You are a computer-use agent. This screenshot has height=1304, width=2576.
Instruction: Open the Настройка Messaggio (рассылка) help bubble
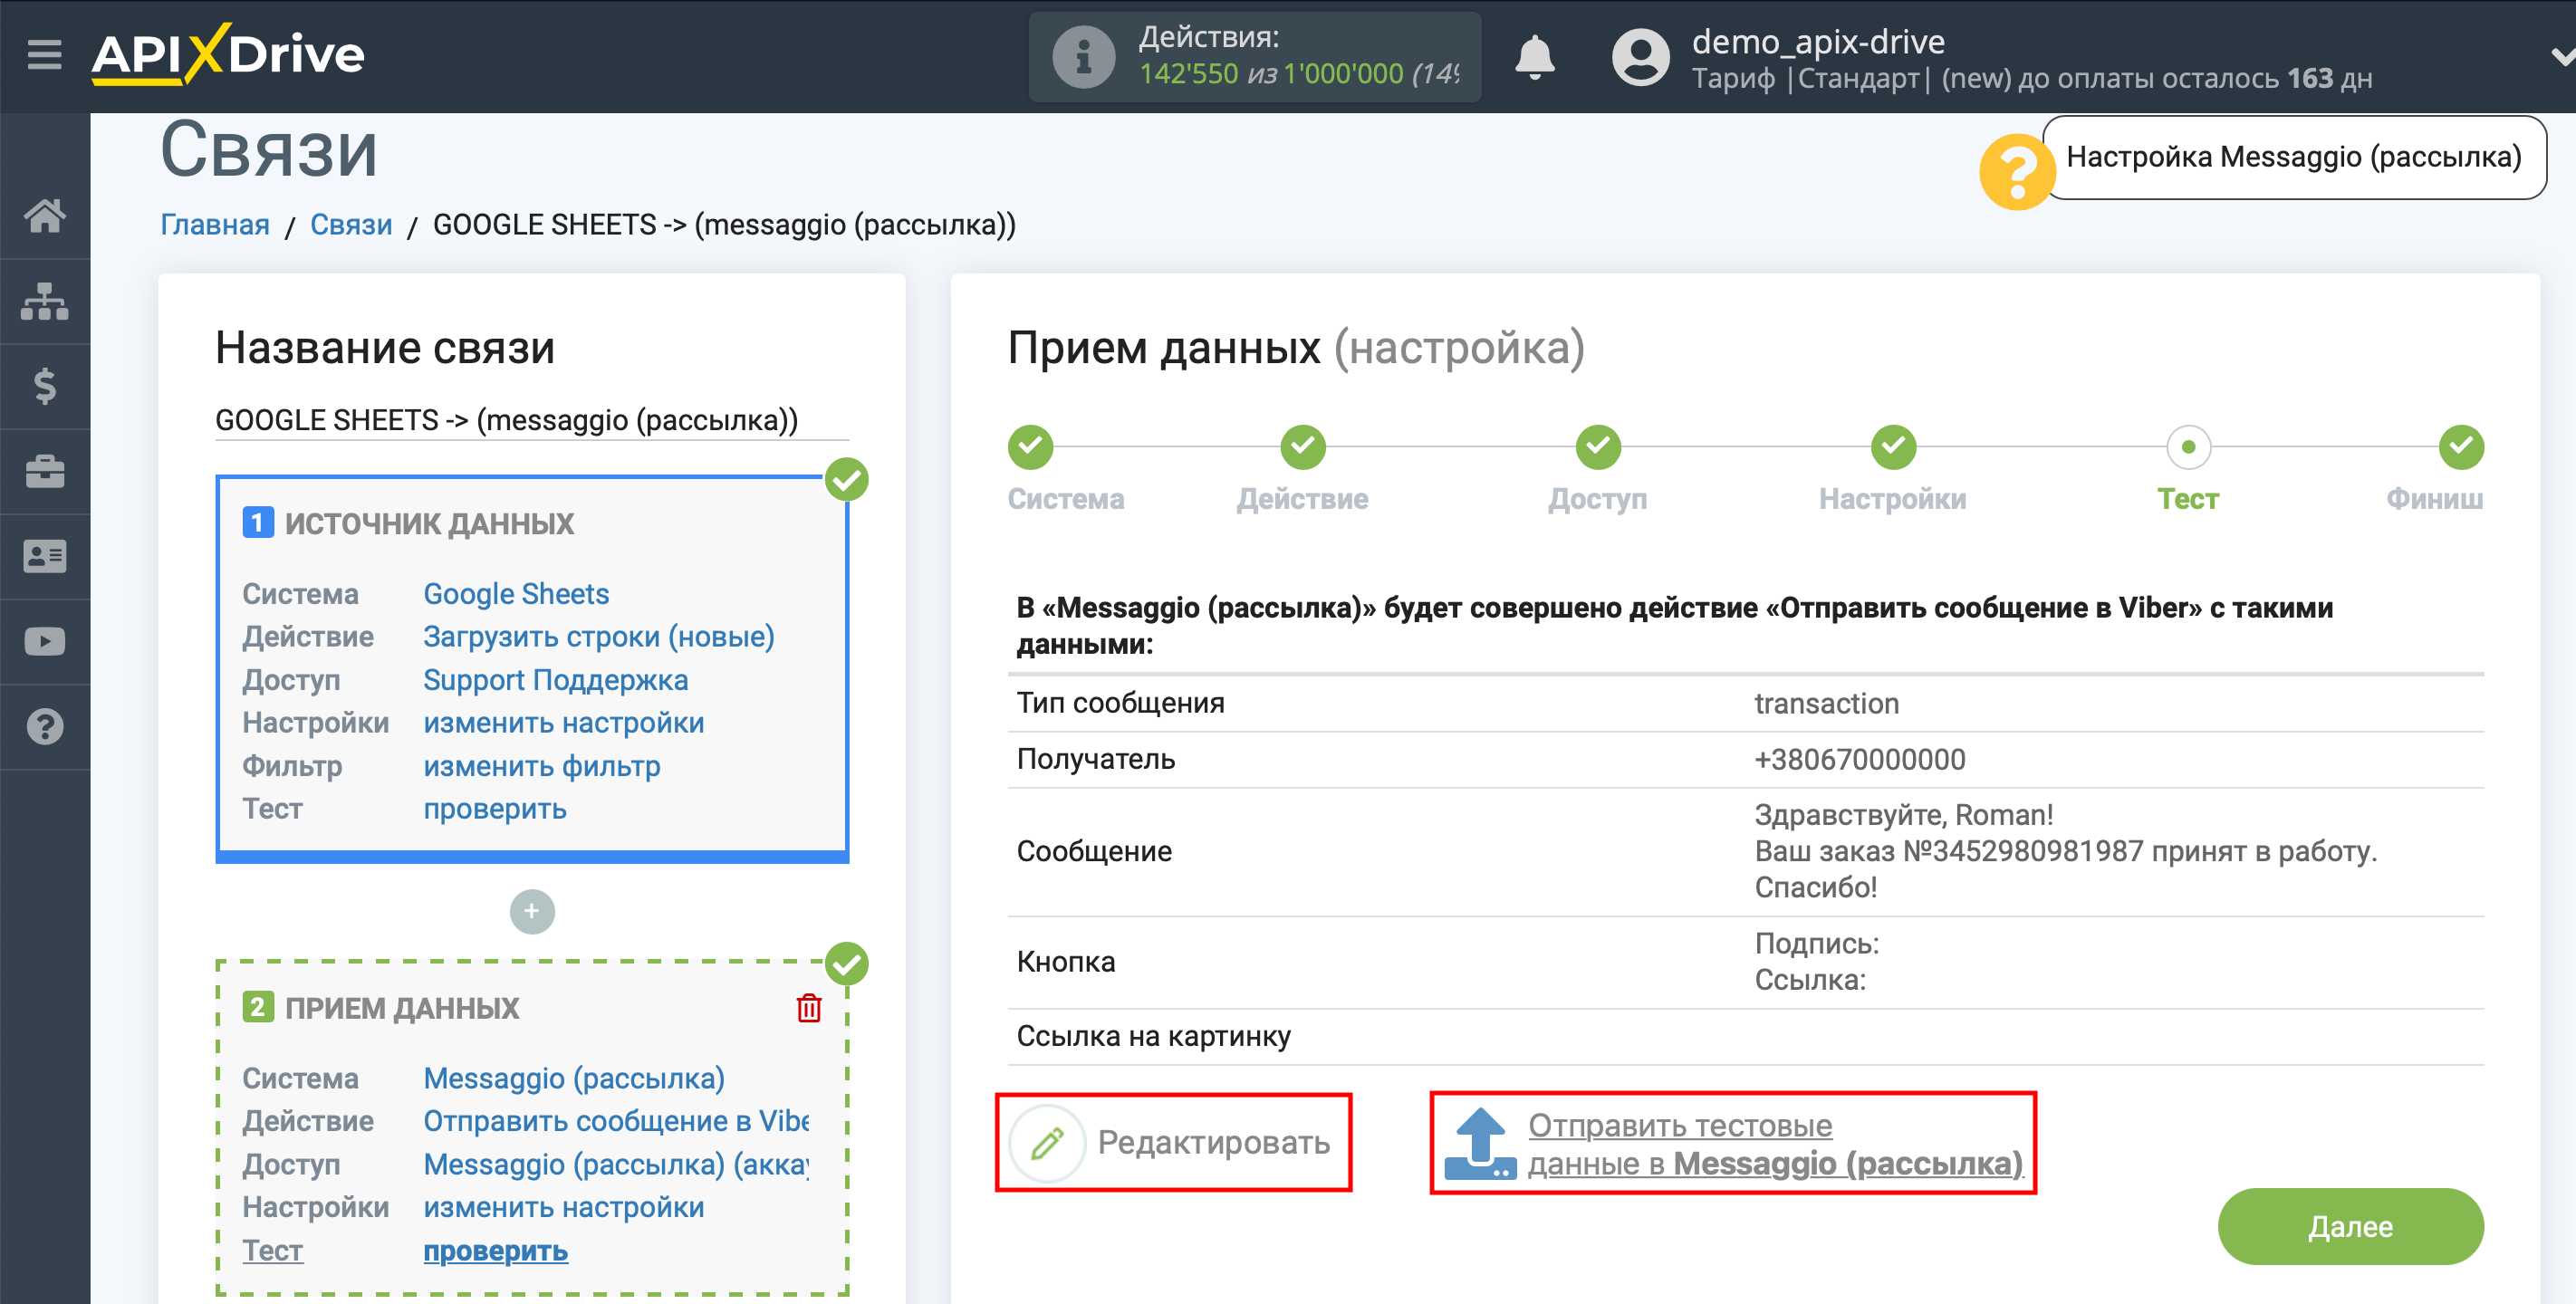2293,157
